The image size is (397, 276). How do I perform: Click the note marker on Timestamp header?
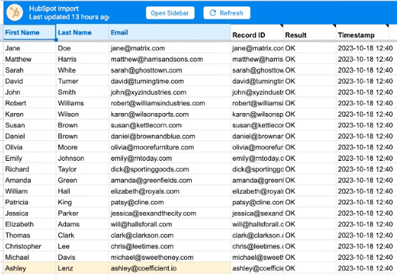point(387,26)
